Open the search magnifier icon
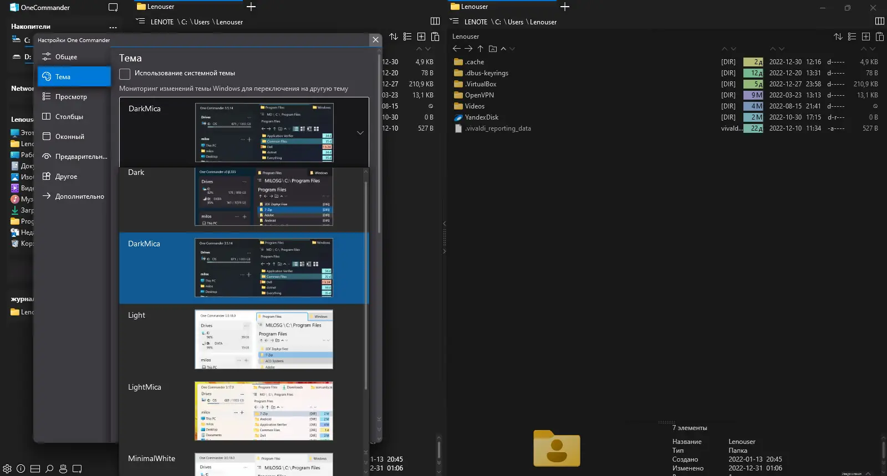This screenshot has height=476, width=887. [x=49, y=469]
